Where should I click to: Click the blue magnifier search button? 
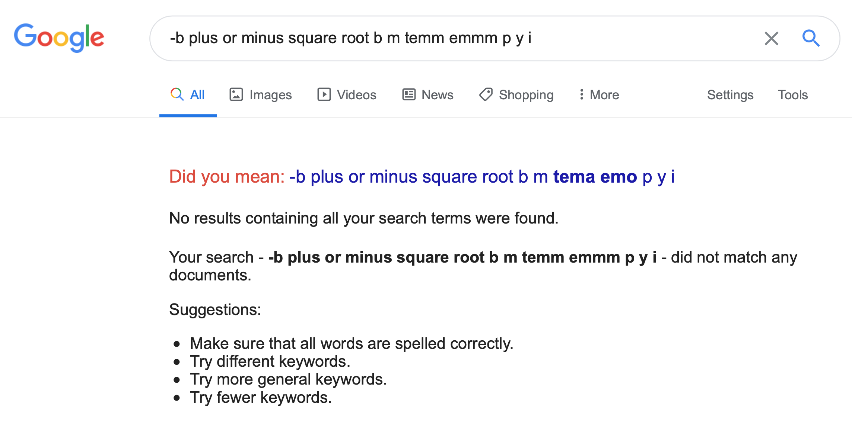click(811, 38)
